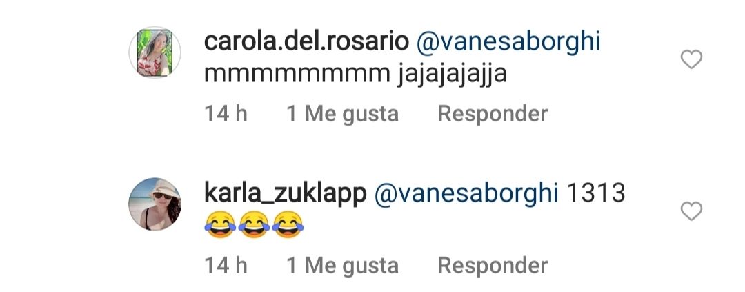Screen dimensions: 745x292
Task: Like carola.del.rosario's comment with the heart
Action: point(691,60)
